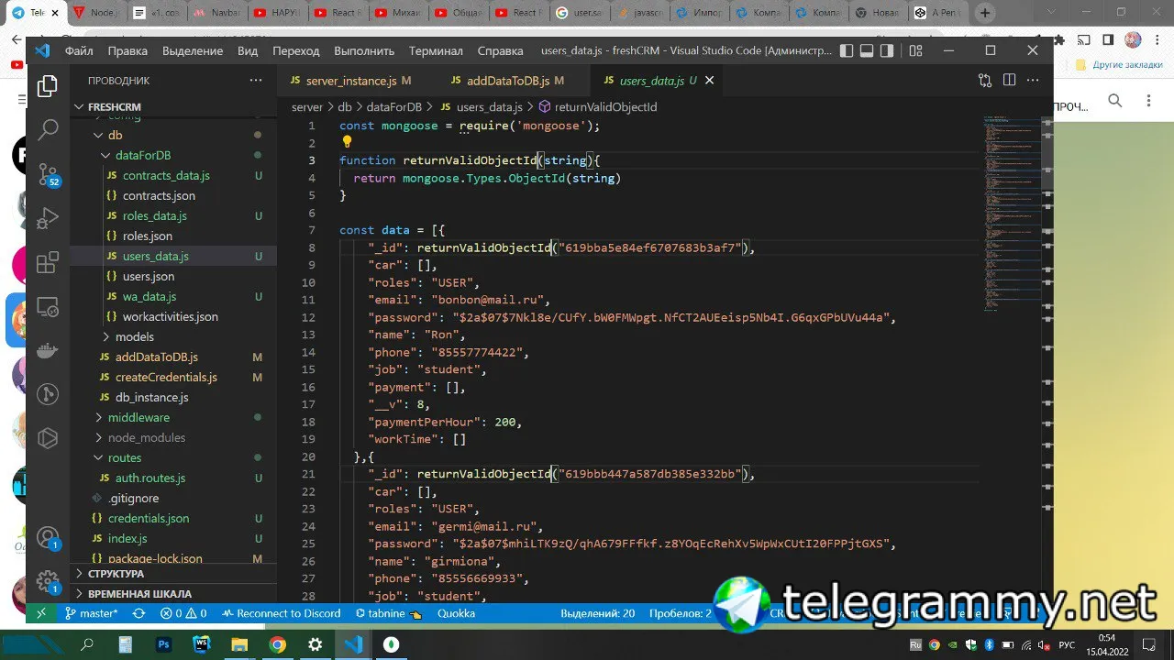Screen dimensions: 1174x660
Task: Click the editor minimap preview
Action: (x=1012, y=213)
